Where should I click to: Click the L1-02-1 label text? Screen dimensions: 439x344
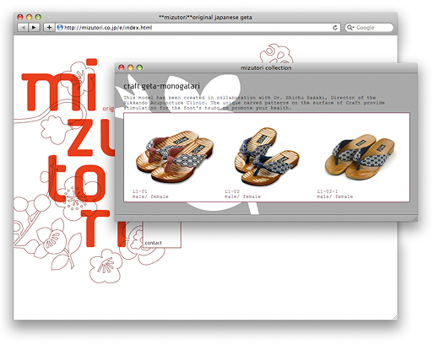328,191
